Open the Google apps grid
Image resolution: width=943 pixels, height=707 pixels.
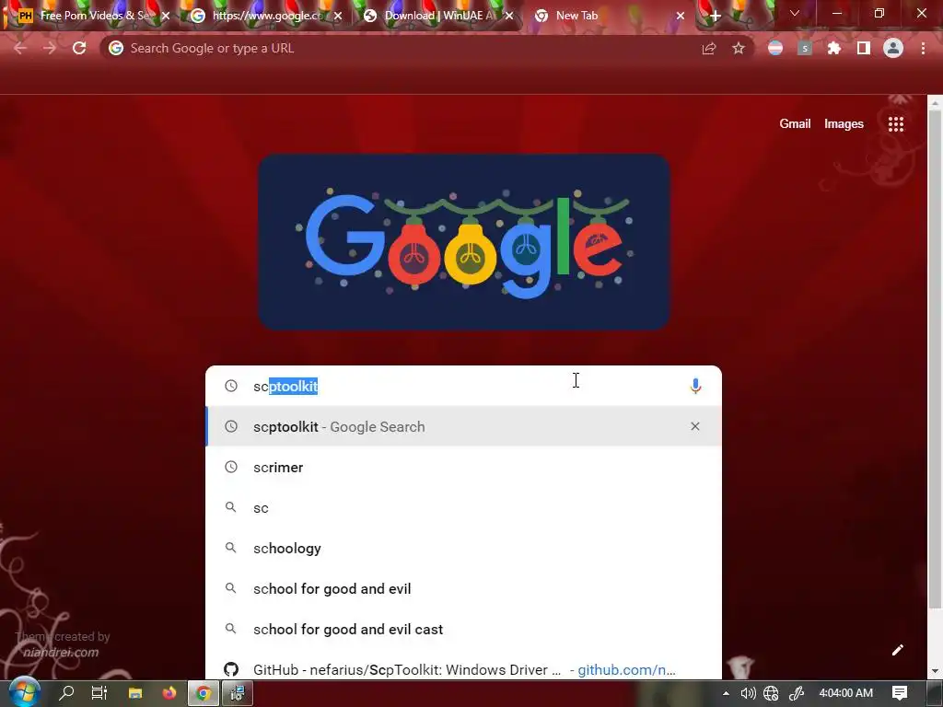tap(895, 124)
